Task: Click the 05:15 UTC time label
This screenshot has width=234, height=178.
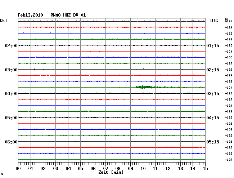Action: [x=213, y=142]
